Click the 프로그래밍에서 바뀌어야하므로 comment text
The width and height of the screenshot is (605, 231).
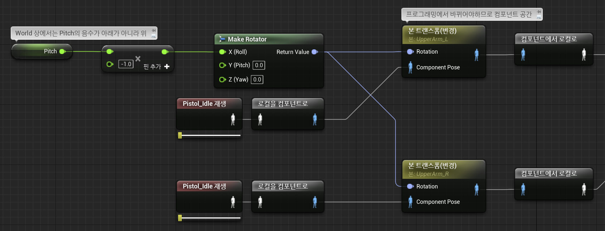click(469, 14)
